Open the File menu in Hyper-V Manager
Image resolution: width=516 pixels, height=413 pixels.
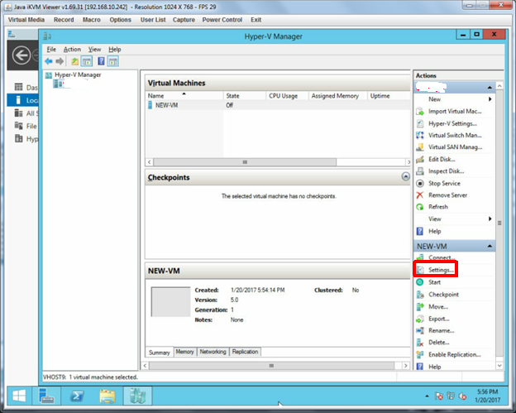(51, 50)
